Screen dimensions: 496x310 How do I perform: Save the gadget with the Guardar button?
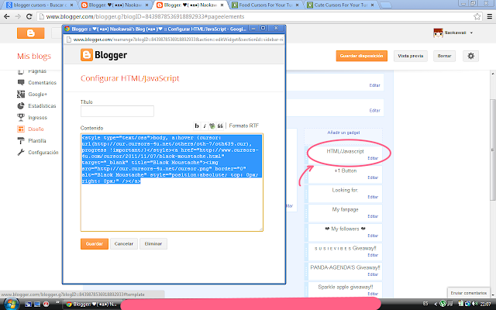(95, 243)
